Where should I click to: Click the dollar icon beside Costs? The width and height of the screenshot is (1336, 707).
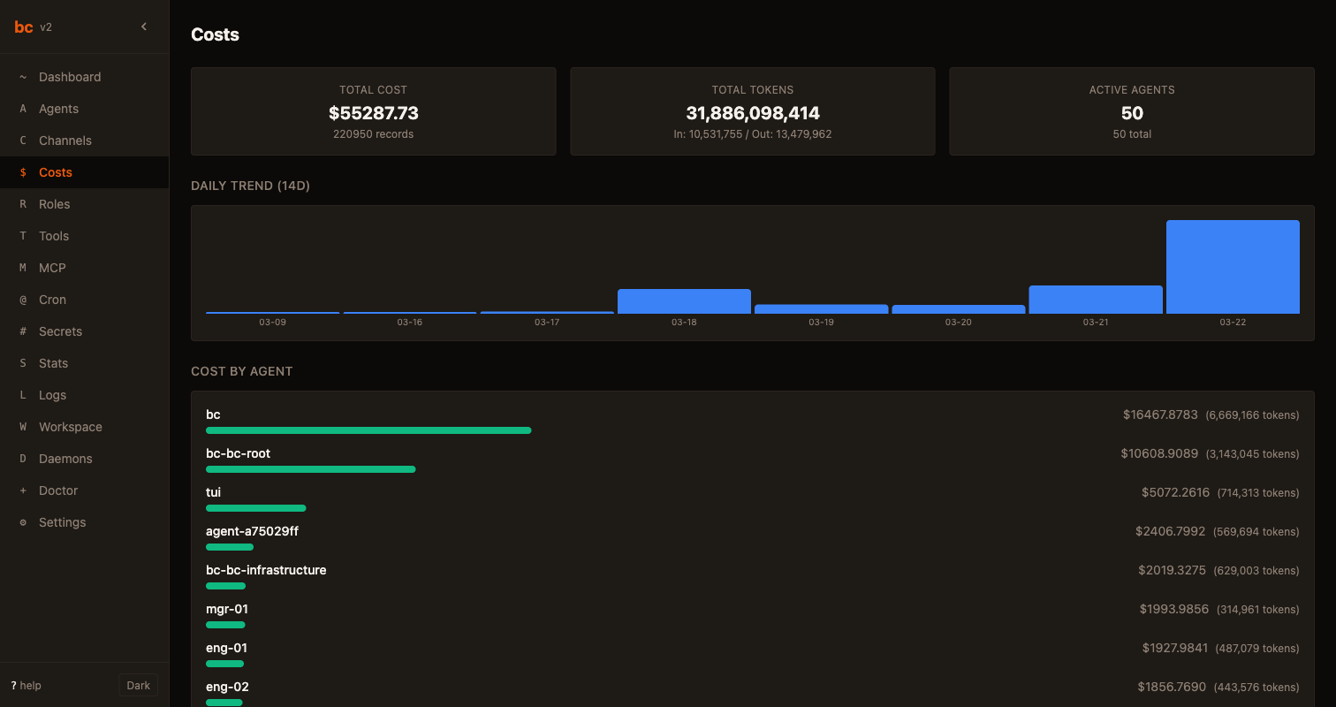click(x=23, y=172)
